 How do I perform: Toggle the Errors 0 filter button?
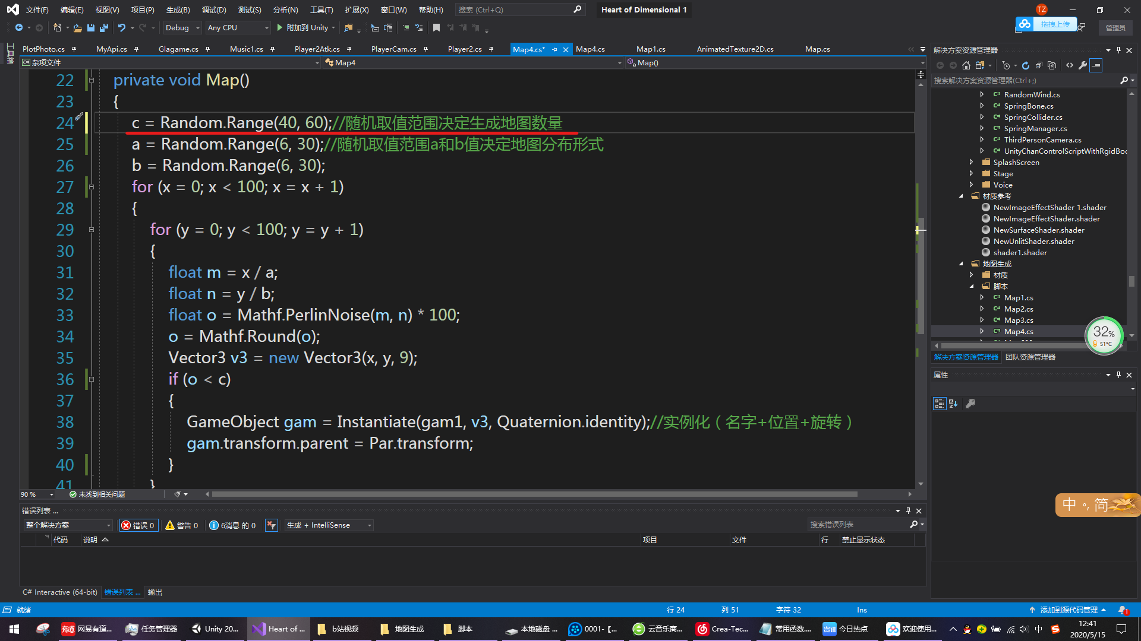click(138, 525)
